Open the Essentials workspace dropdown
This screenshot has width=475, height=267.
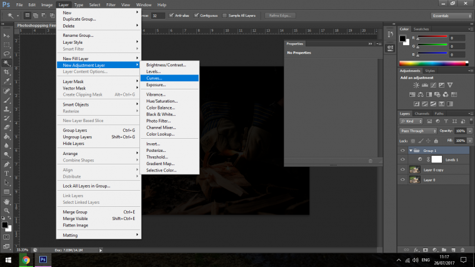point(451,16)
